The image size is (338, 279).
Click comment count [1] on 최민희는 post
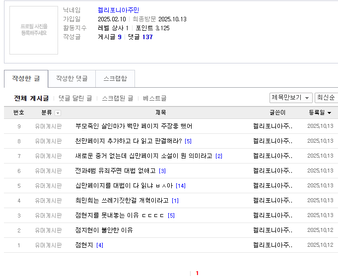(x=175, y=201)
